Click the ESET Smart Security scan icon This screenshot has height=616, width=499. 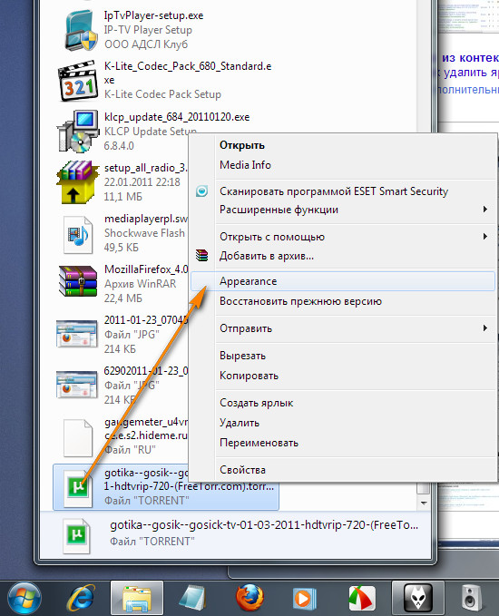coord(202,191)
